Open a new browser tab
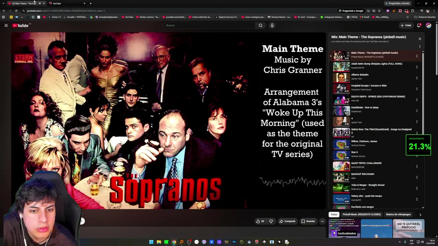The width and height of the screenshot is (438, 246). click(91, 3)
